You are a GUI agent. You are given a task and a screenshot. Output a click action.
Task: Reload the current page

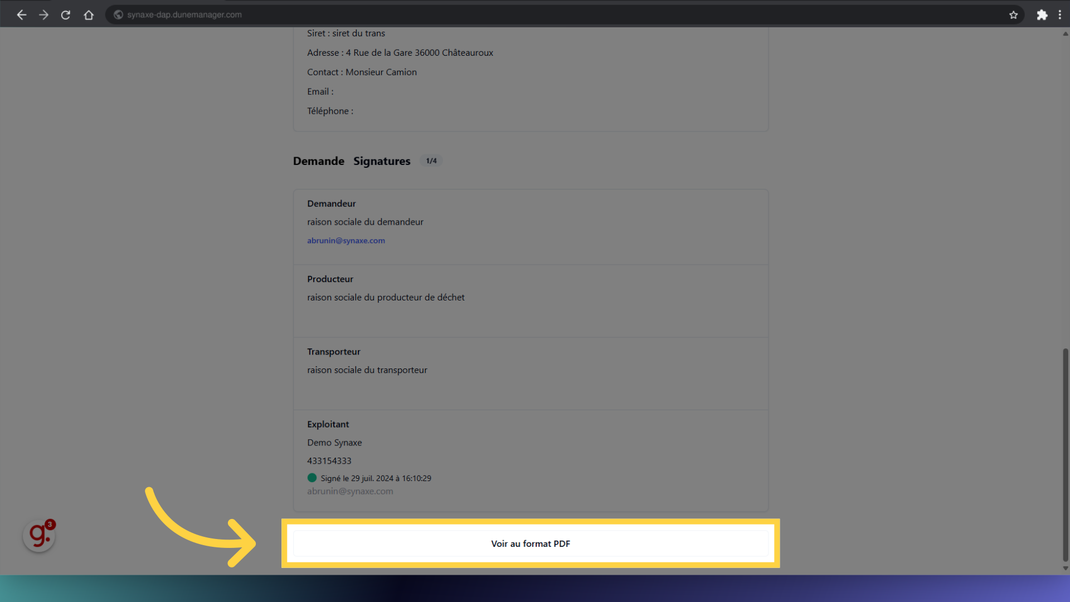click(65, 14)
